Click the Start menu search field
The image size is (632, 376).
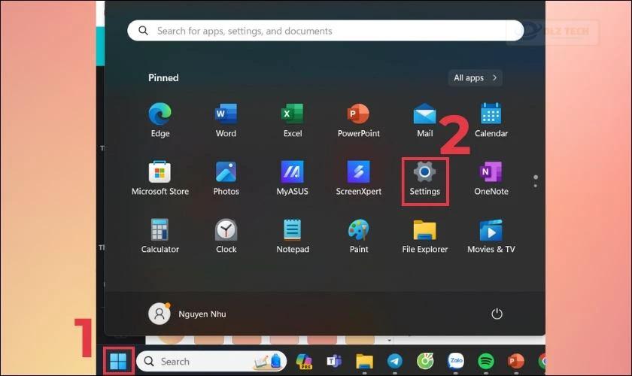pos(326,31)
